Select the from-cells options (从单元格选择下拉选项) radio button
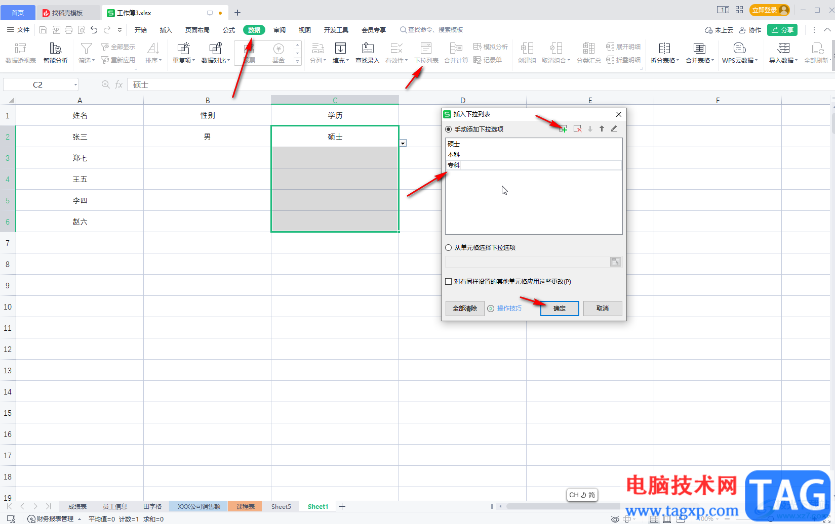 coord(448,247)
